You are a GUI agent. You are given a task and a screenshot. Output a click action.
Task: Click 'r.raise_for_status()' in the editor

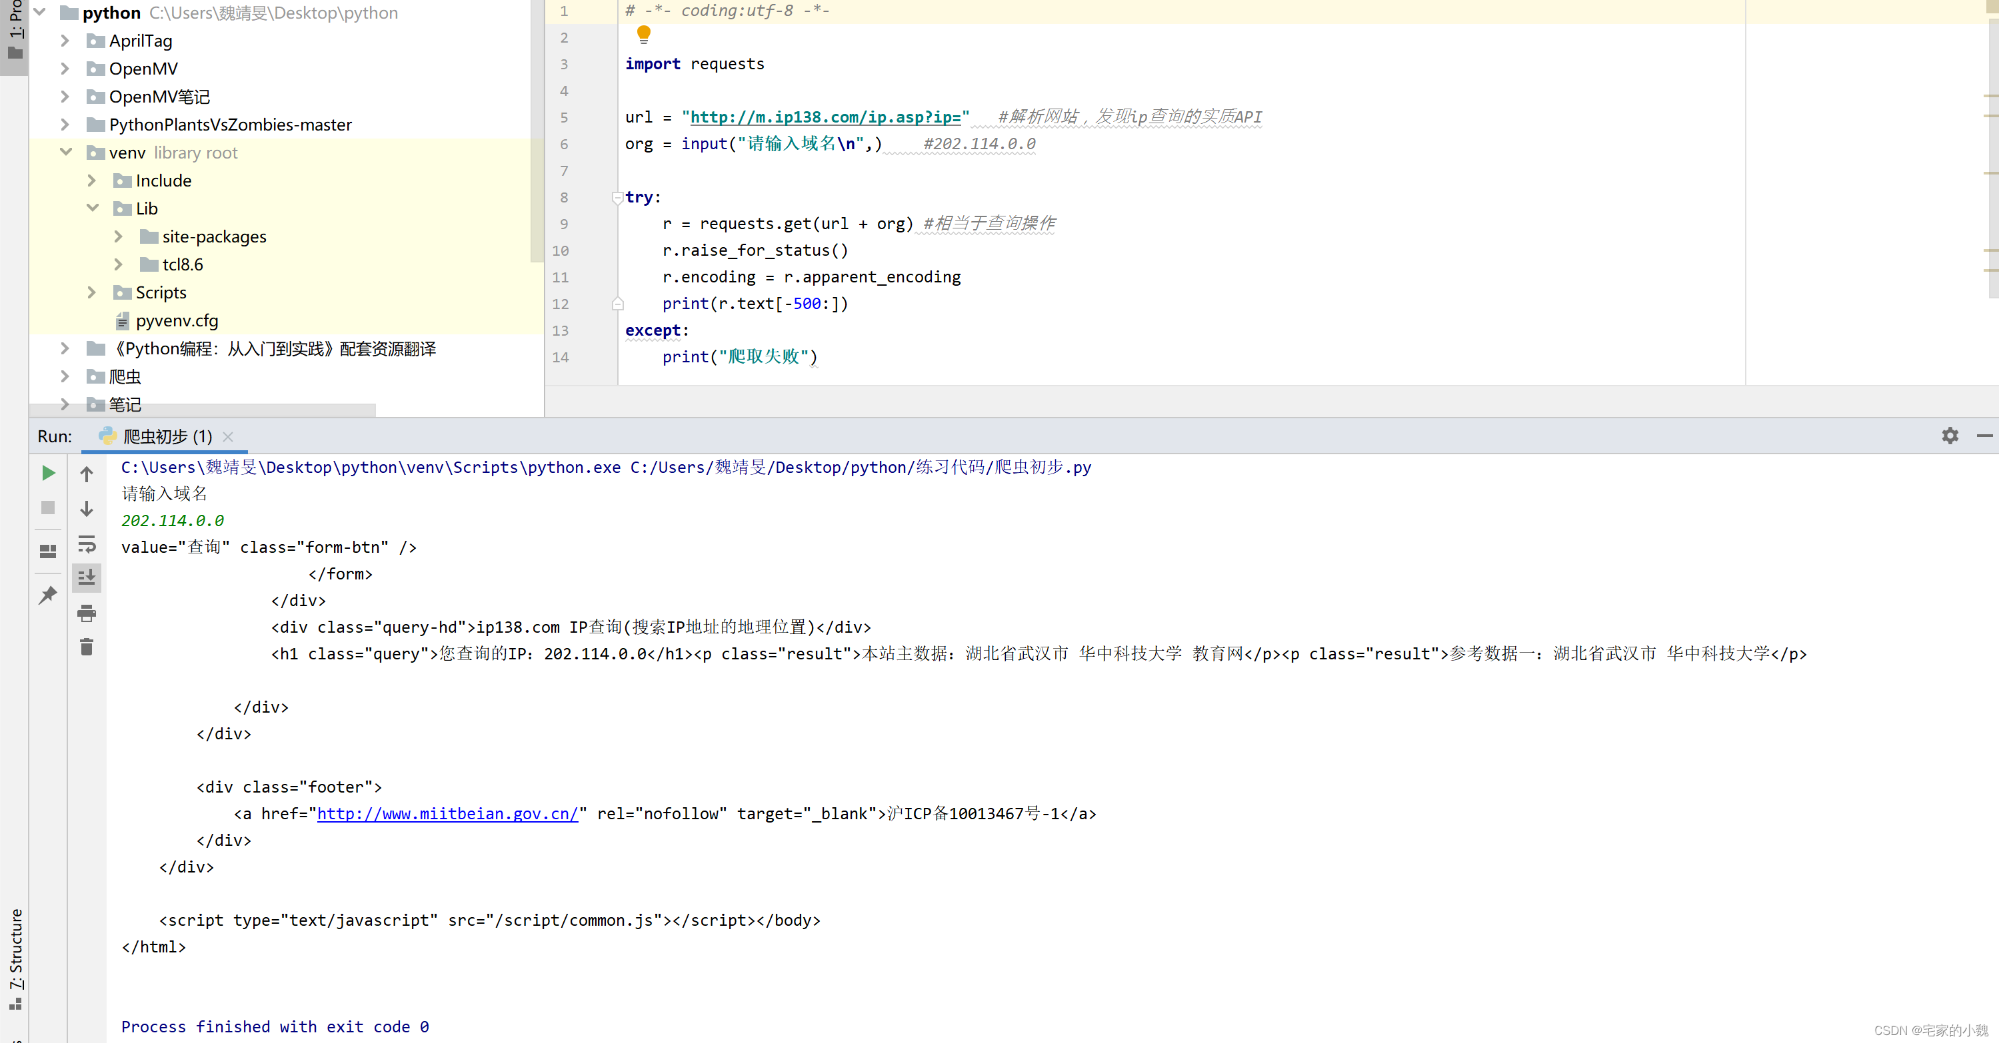(755, 250)
